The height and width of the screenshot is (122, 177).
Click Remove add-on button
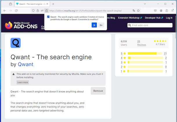click(x=98, y=91)
